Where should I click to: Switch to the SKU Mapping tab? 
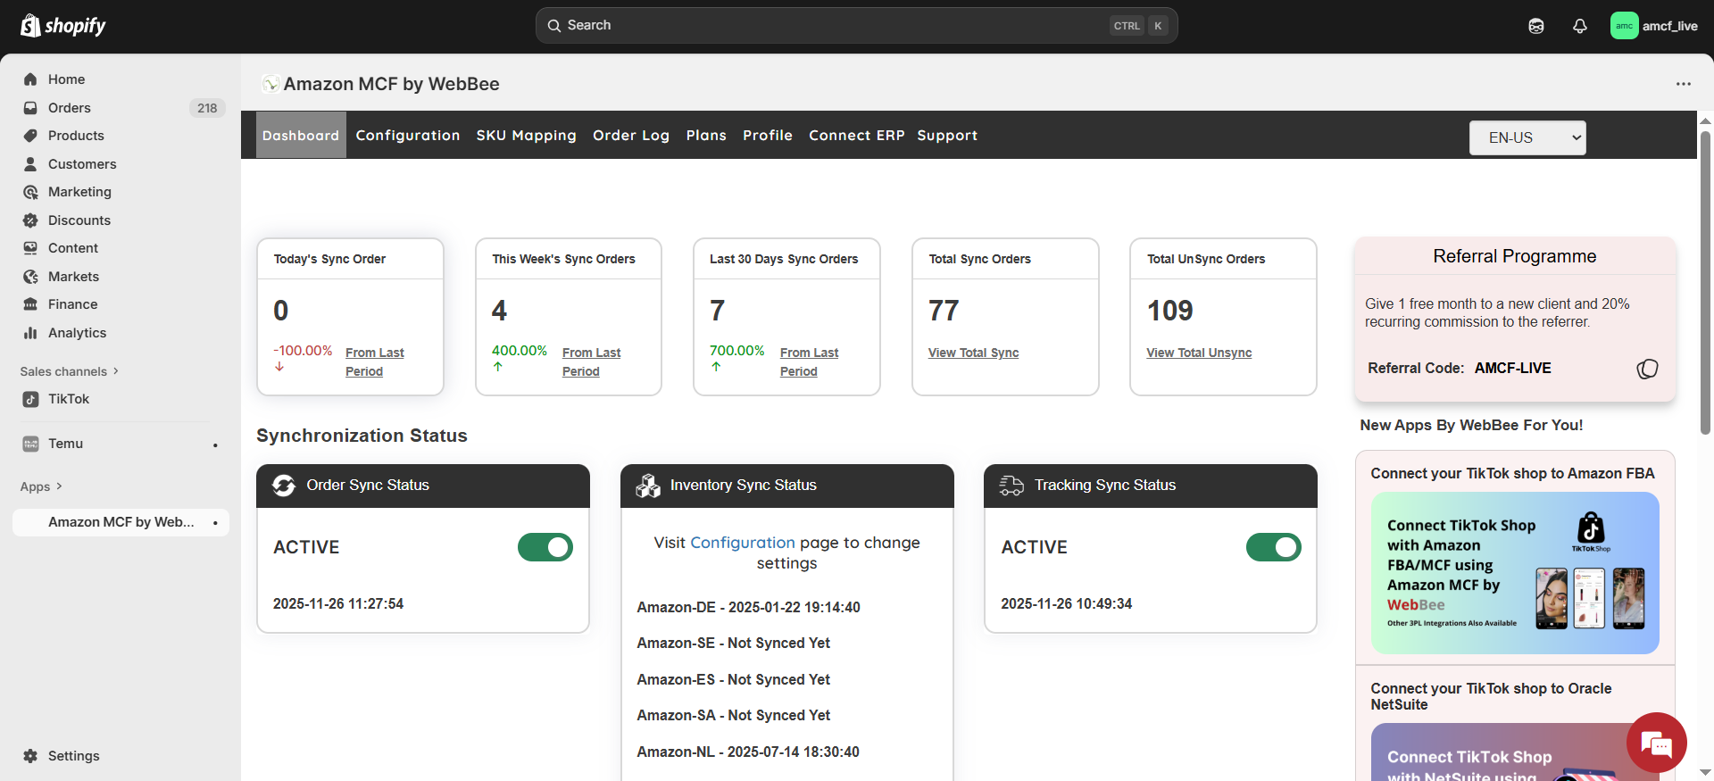pos(526,136)
